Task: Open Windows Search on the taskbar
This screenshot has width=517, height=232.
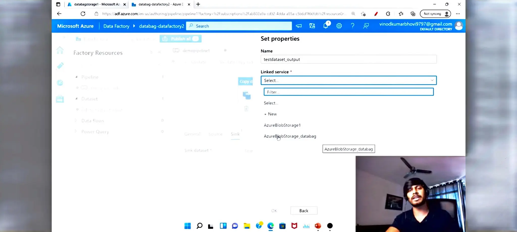Action: point(199,226)
